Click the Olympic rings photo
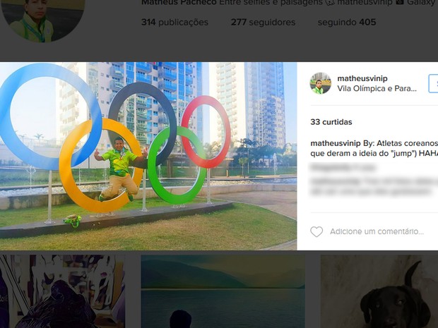 pos(148,156)
